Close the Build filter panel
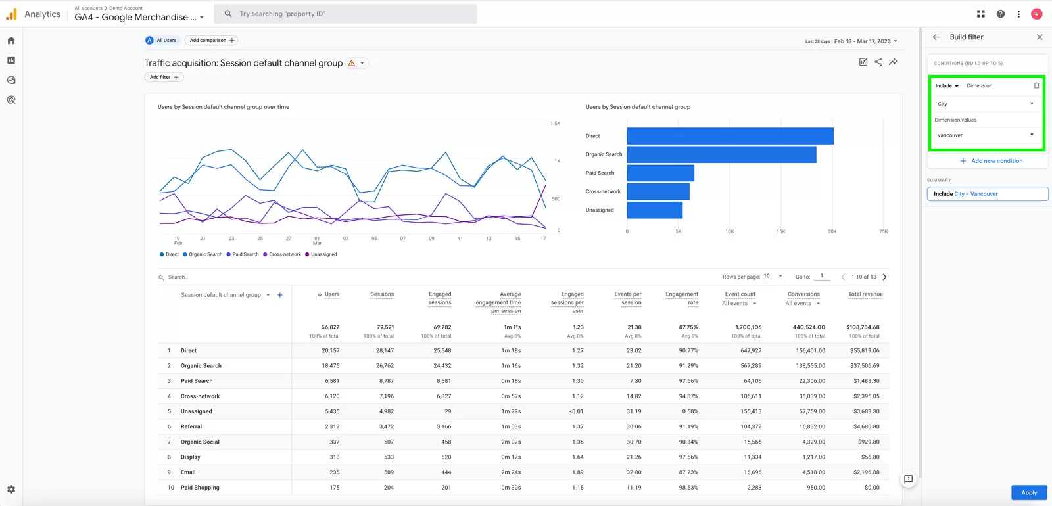 point(1040,37)
